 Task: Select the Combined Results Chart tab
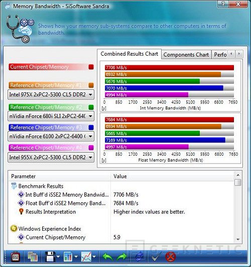point(129,54)
